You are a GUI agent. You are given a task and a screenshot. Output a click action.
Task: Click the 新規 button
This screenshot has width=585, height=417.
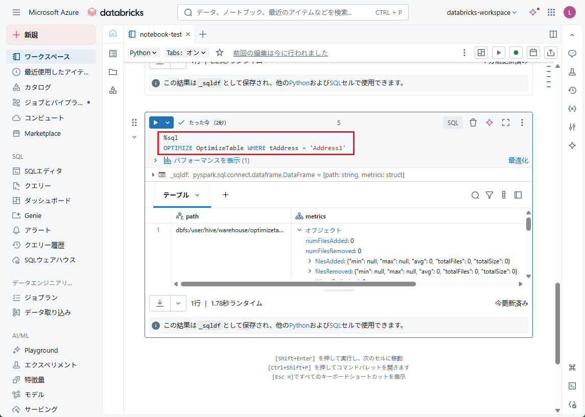pos(51,35)
